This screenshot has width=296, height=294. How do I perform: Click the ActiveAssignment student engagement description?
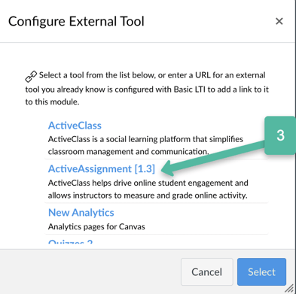pos(148,189)
